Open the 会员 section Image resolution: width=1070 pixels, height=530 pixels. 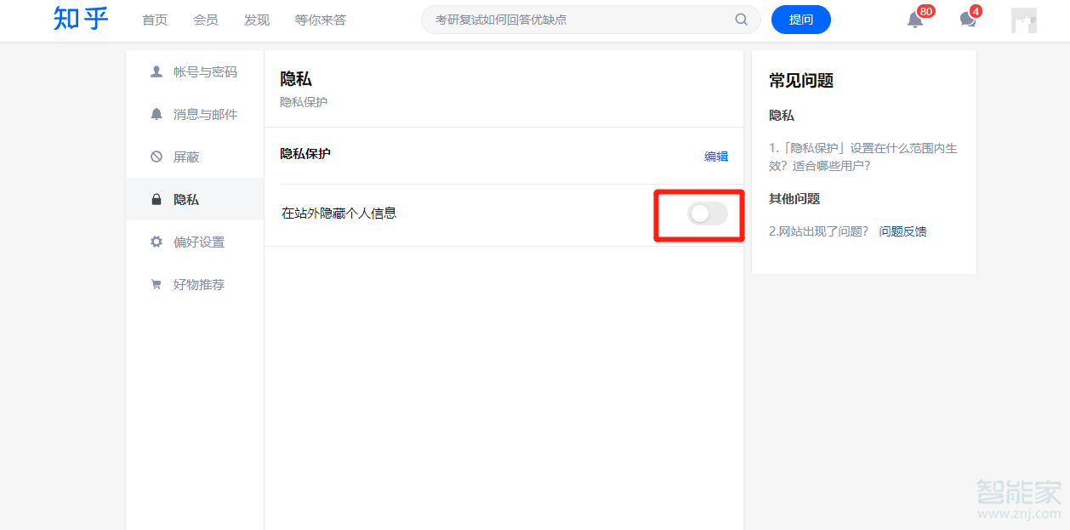pos(205,20)
